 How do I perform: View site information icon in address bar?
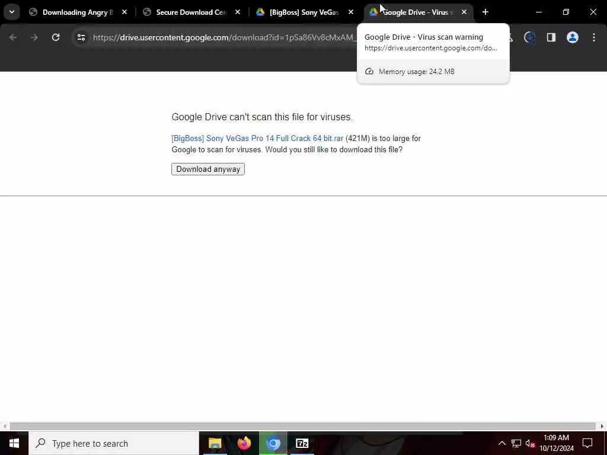click(81, 37)
